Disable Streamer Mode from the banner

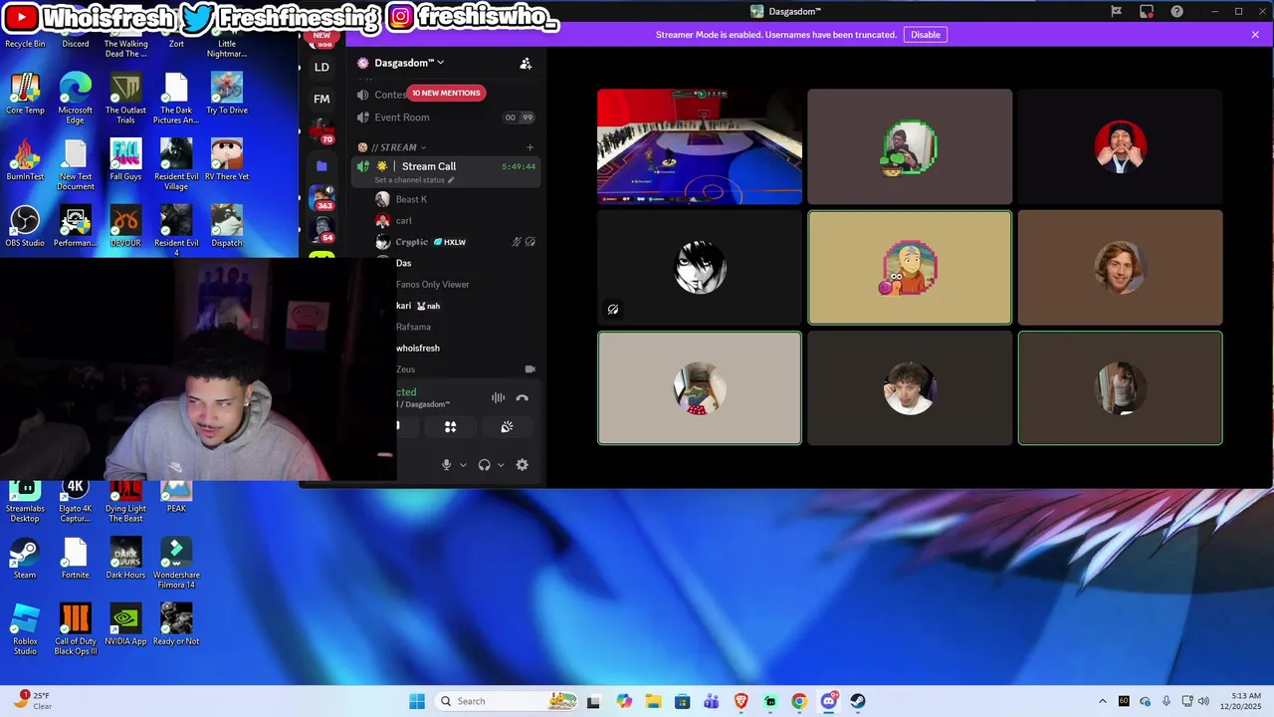coord(925,35)
